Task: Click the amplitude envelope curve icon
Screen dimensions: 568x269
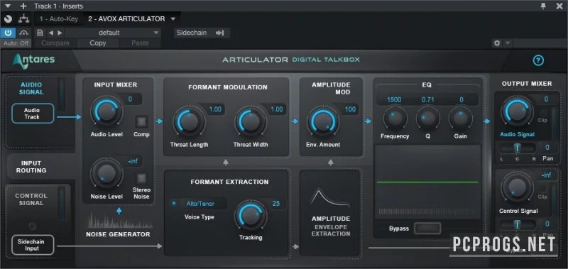Action: pos(330,199)
